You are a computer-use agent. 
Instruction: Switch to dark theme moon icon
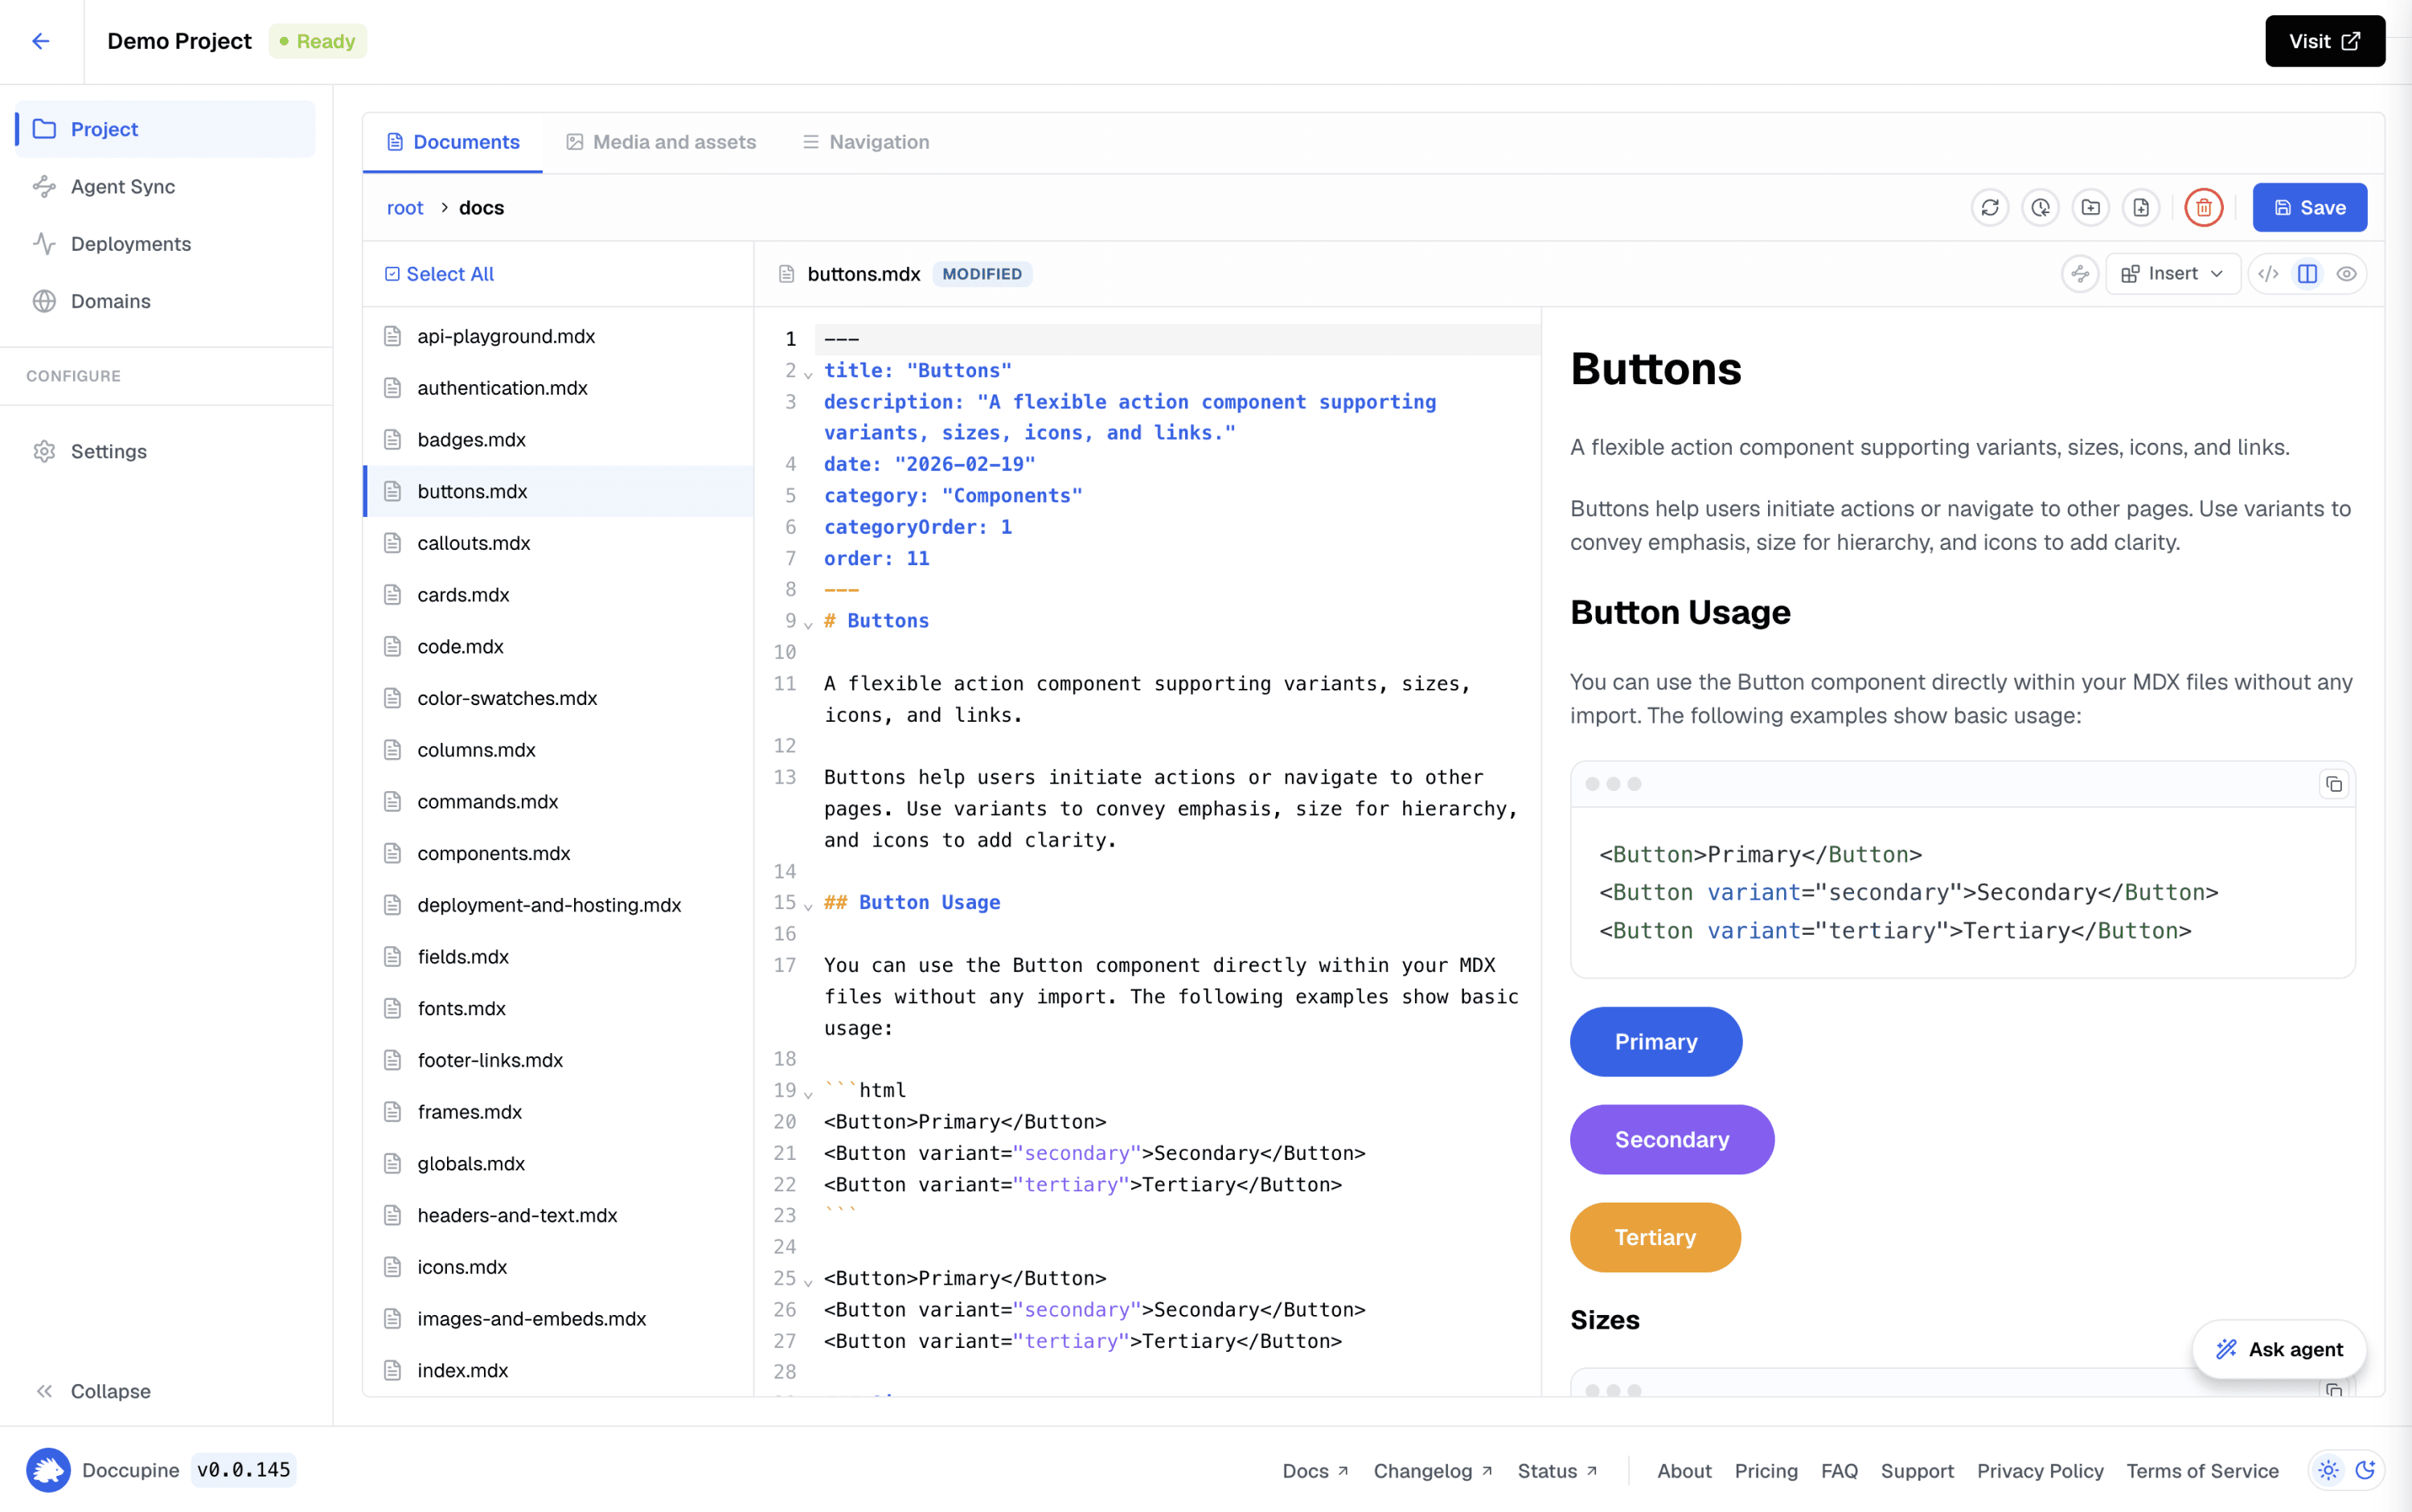click(x=2365, y=1470)
